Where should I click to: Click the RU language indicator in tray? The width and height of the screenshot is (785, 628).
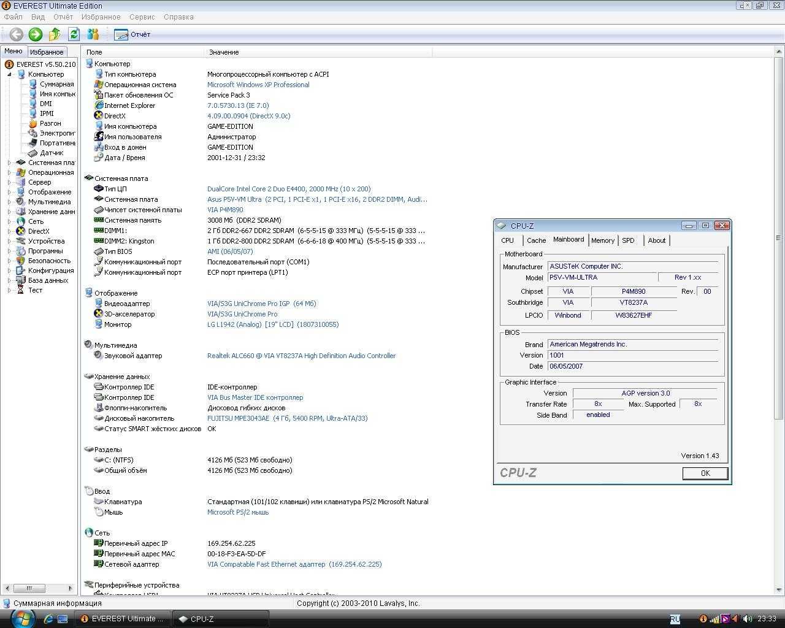[x=675, y=619]
